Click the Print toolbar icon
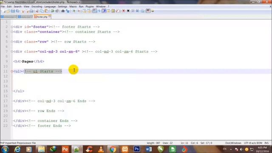272x153 pixels. (31, 11)
